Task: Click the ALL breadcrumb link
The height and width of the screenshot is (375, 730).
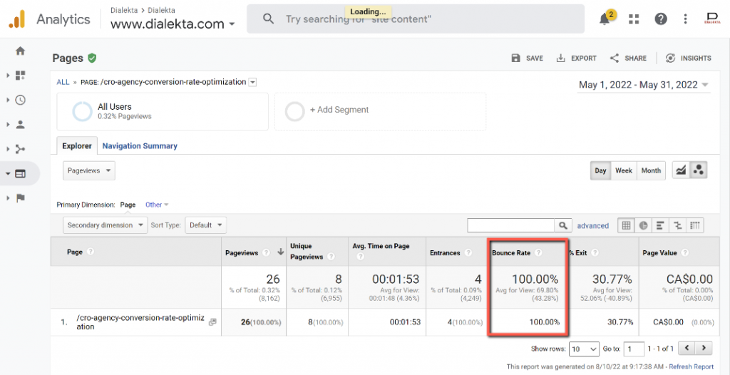Action: tap(63, 82)
